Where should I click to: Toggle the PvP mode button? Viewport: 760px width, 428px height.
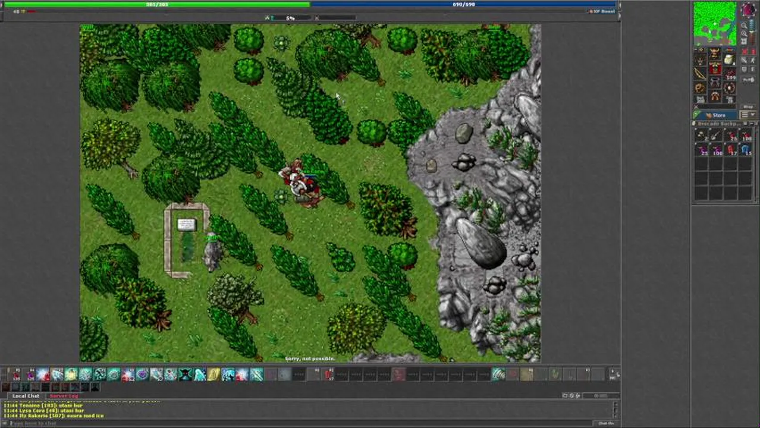click(749, 80)
